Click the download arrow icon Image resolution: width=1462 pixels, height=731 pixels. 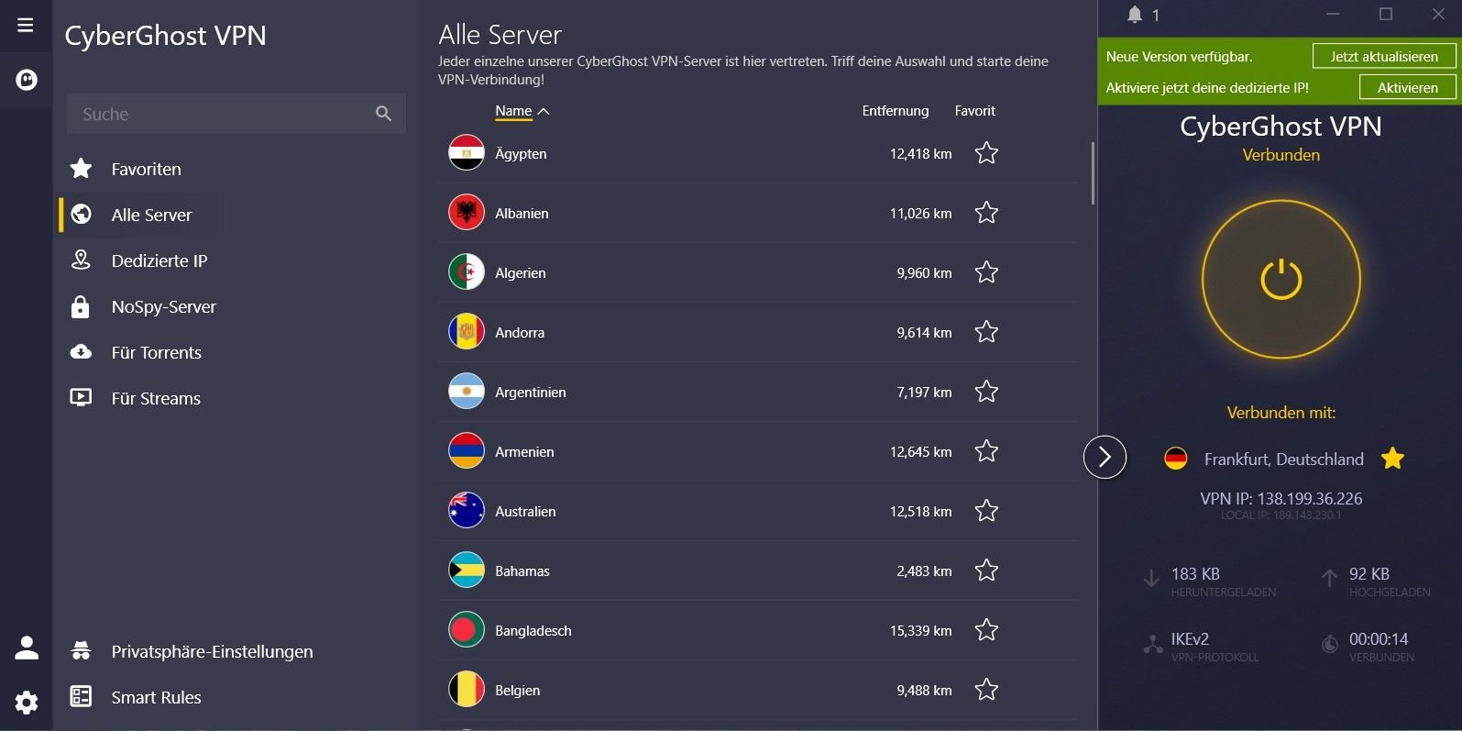1151,579
